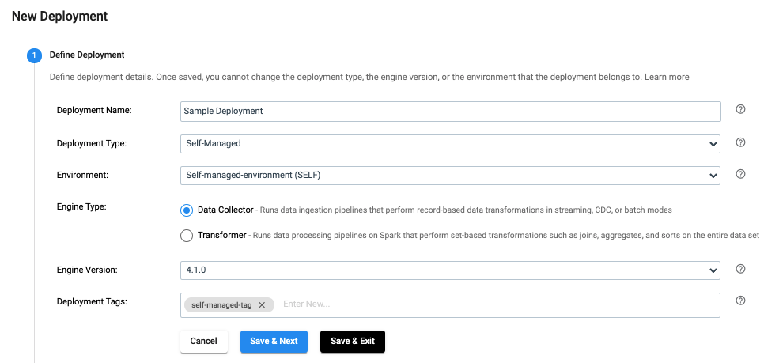
Task: Click the Cancel button
Action: 203,341
